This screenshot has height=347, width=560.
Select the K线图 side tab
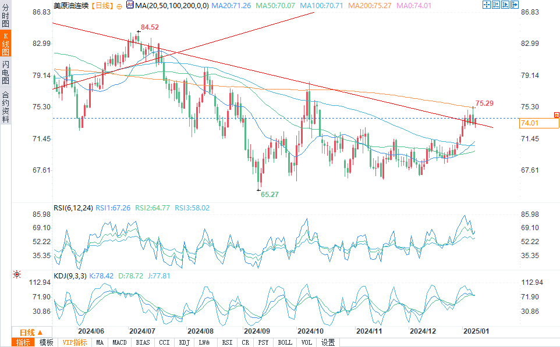click(5, 44)
